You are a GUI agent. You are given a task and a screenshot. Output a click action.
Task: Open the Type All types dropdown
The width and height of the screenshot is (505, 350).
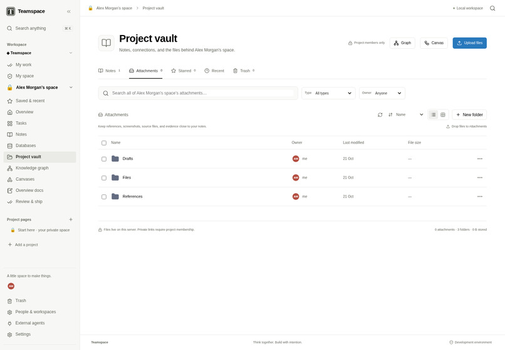(328, 93)
